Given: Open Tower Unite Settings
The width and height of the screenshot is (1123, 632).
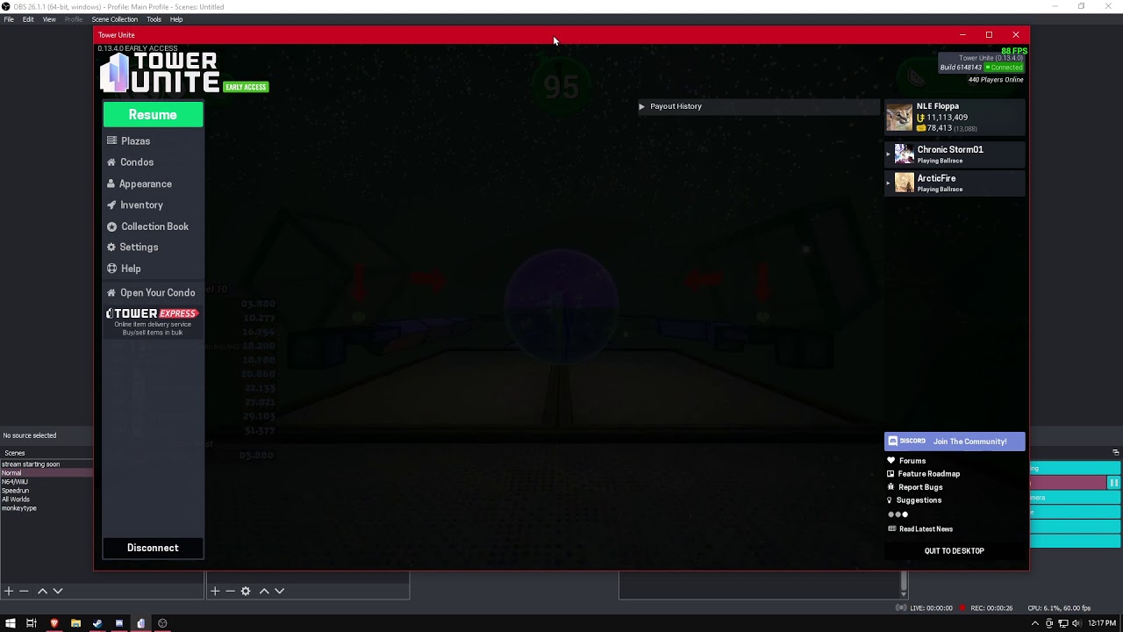Looking at the screenshot, I should click(139, 248).
